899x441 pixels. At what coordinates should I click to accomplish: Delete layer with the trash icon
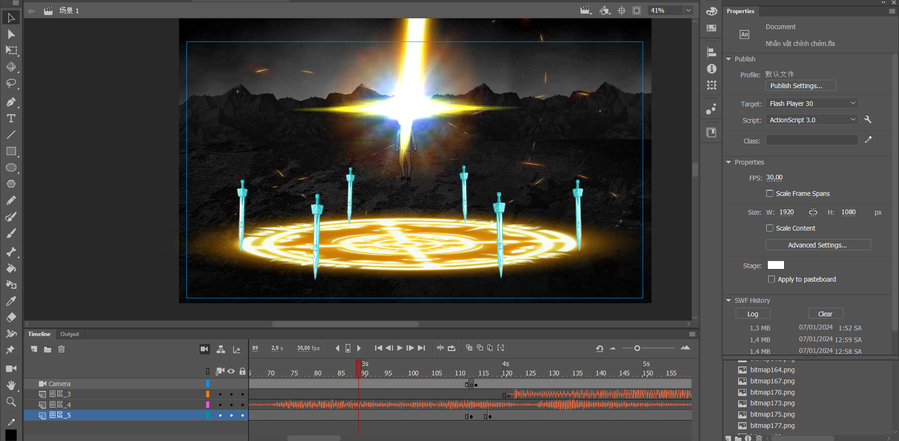(x=61, y=349)
